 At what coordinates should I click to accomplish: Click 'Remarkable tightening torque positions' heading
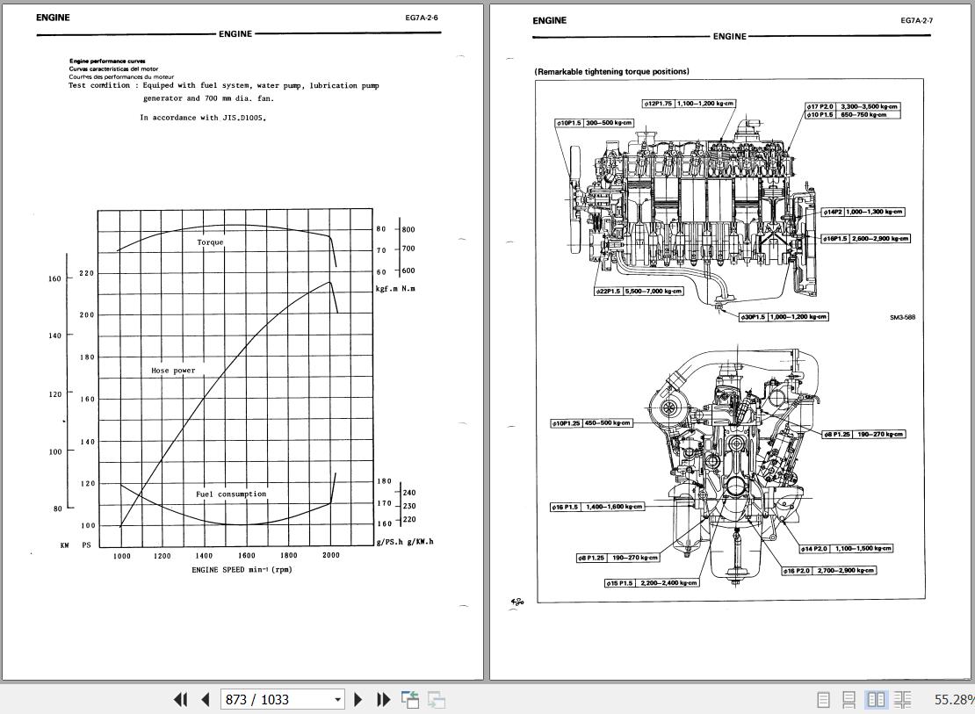612,71
